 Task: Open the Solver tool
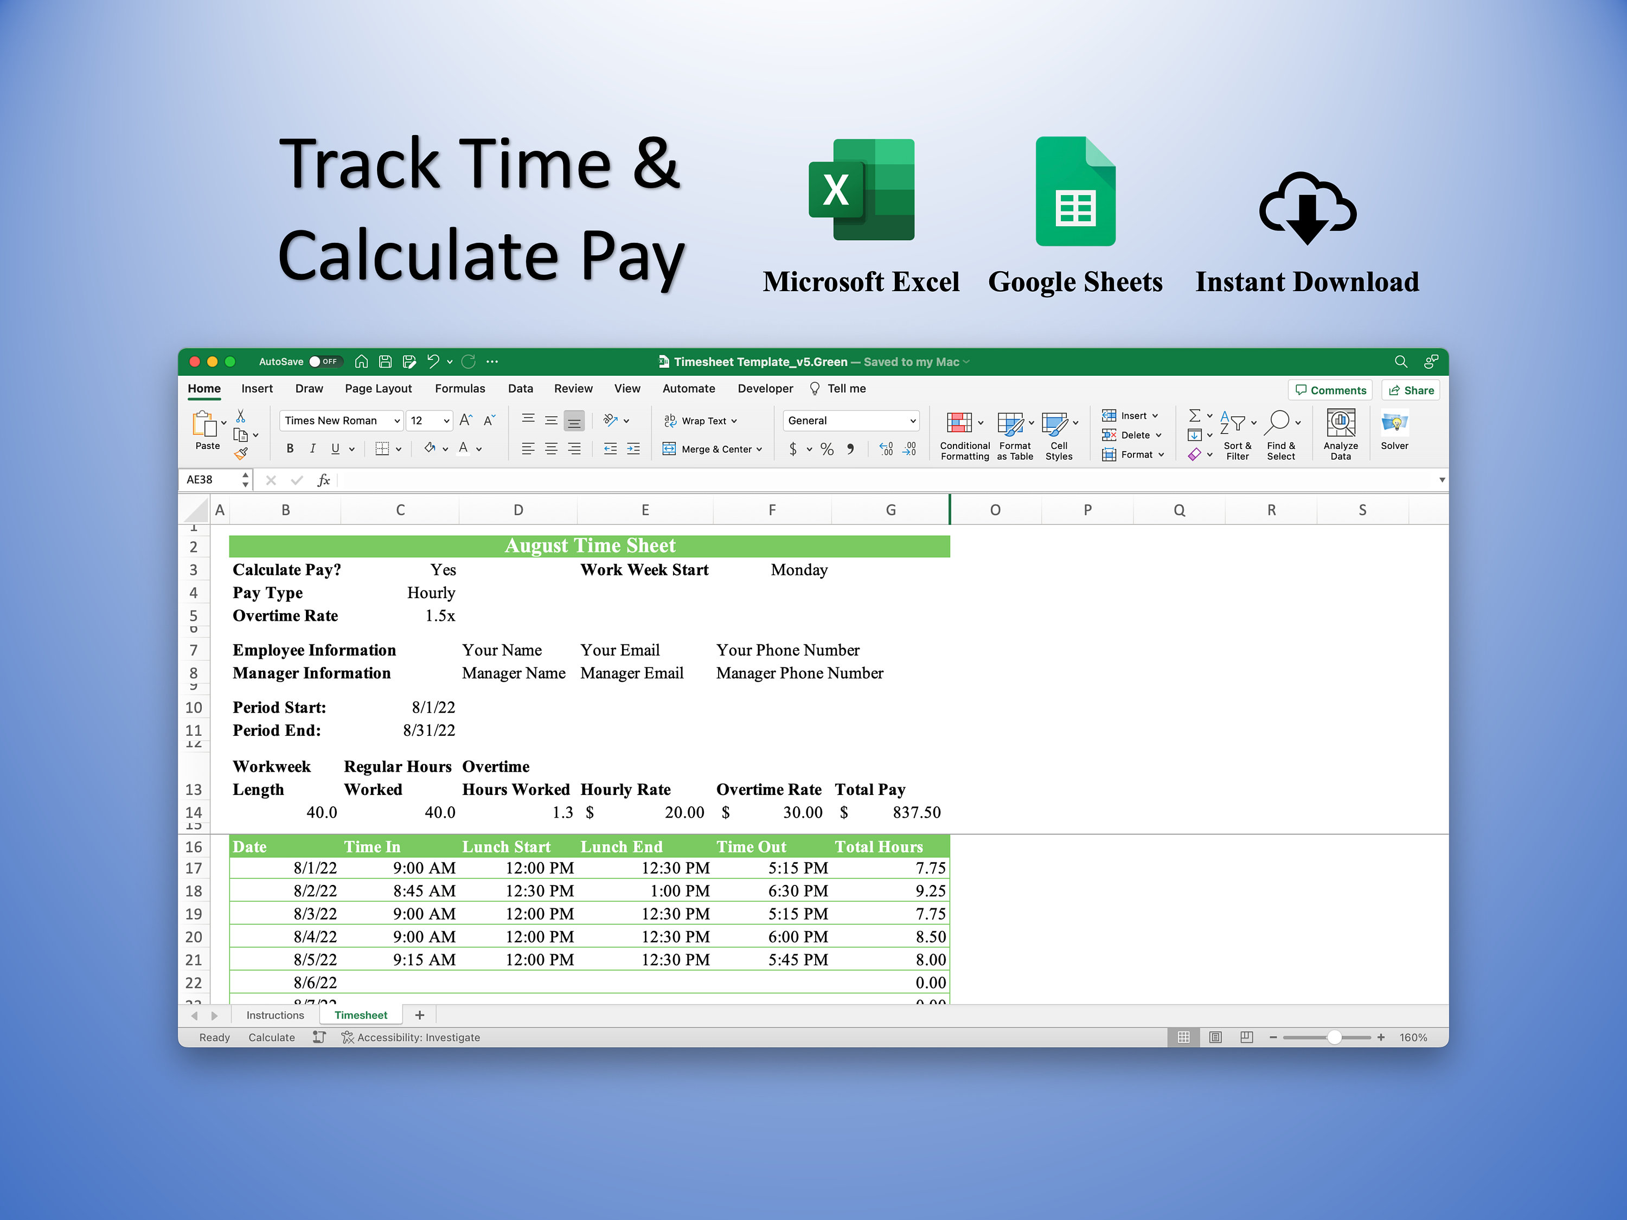click(1394, 430)
